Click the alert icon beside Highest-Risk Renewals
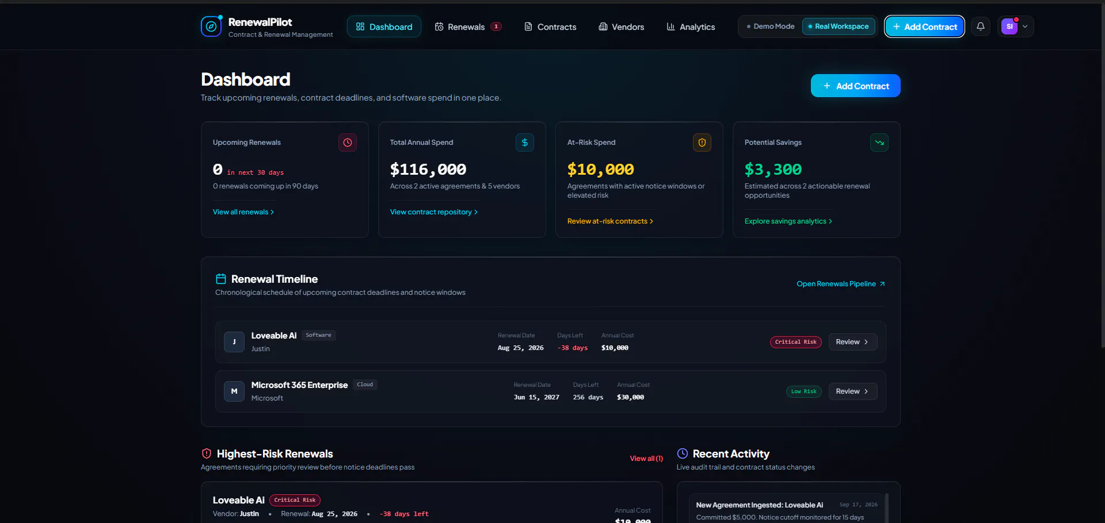This screenshot has height=523, width=1105. 207,453
